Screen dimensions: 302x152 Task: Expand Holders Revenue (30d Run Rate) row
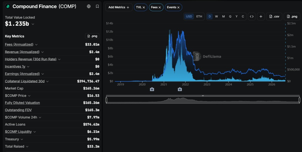pyautogui.click(x=59, y=59)
